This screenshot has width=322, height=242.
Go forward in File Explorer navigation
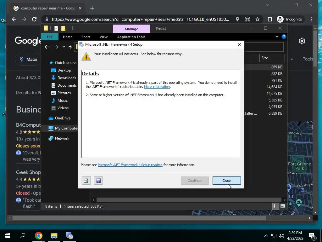(x=56, y=47)
